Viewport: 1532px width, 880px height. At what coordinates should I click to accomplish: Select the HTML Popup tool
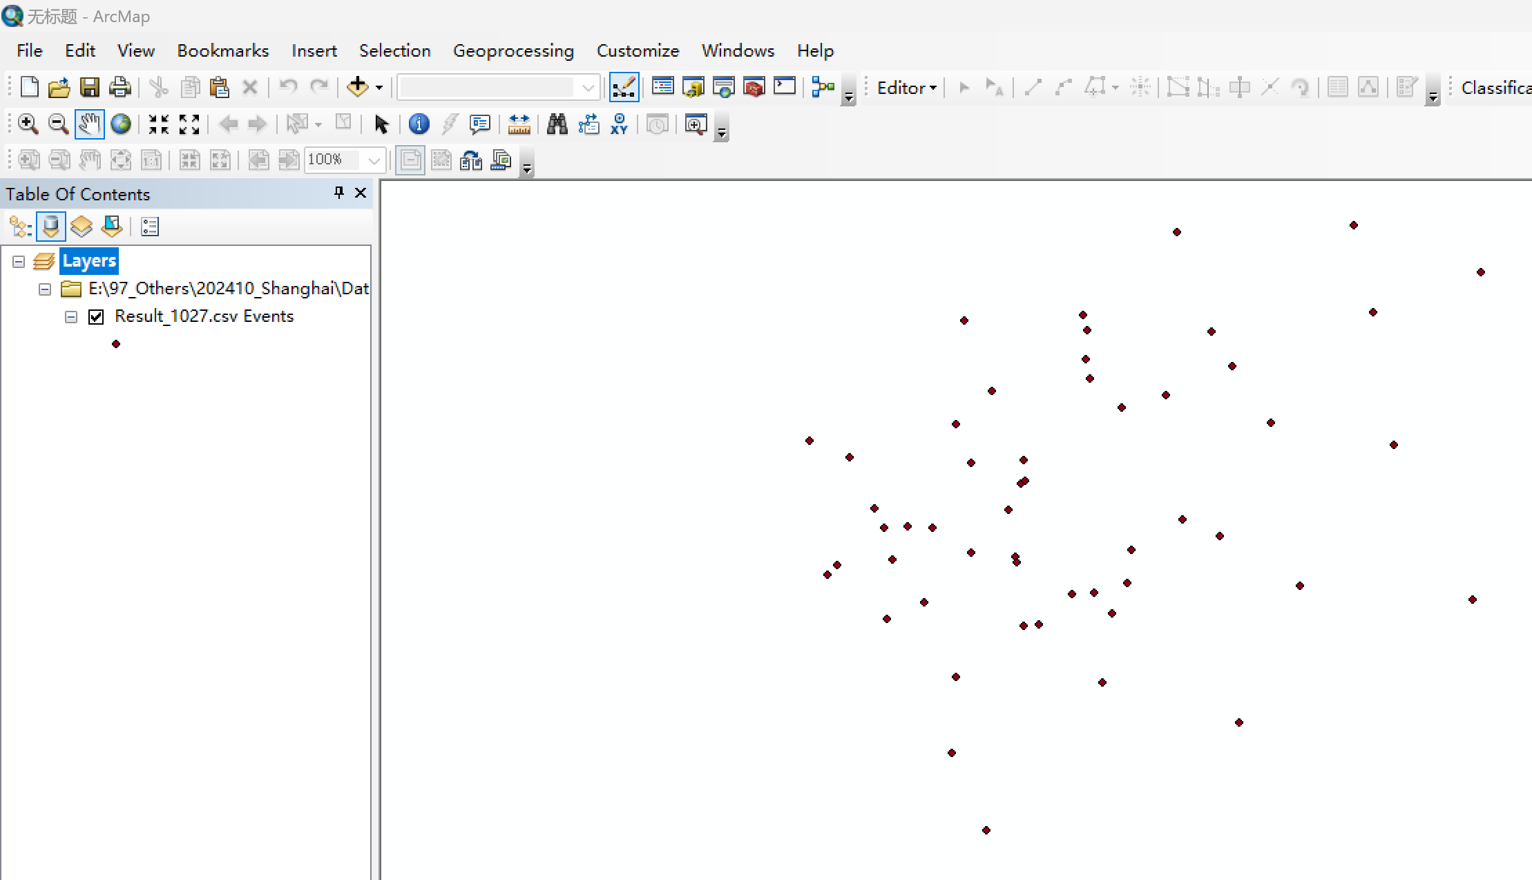479,124
